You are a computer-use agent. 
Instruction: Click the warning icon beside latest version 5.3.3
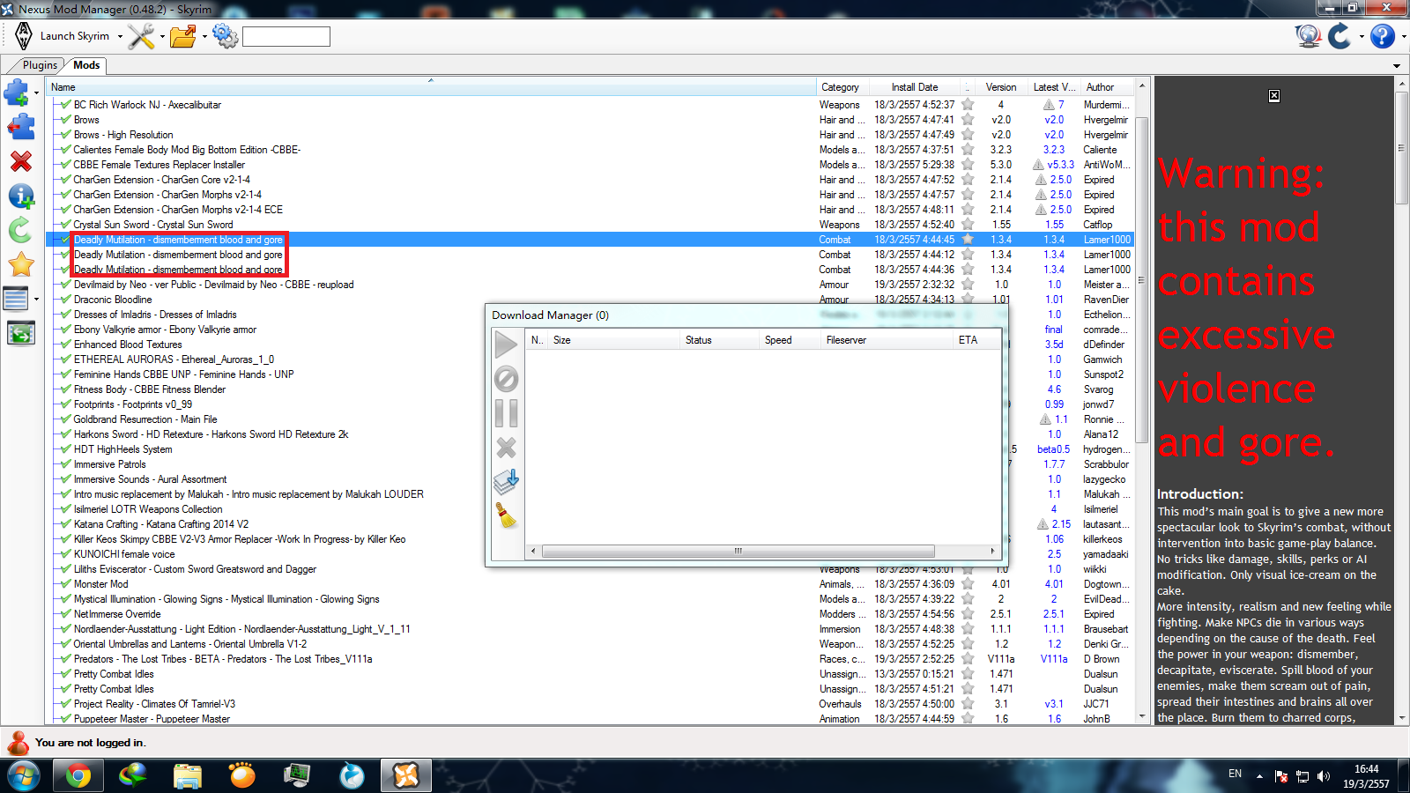1040,165
